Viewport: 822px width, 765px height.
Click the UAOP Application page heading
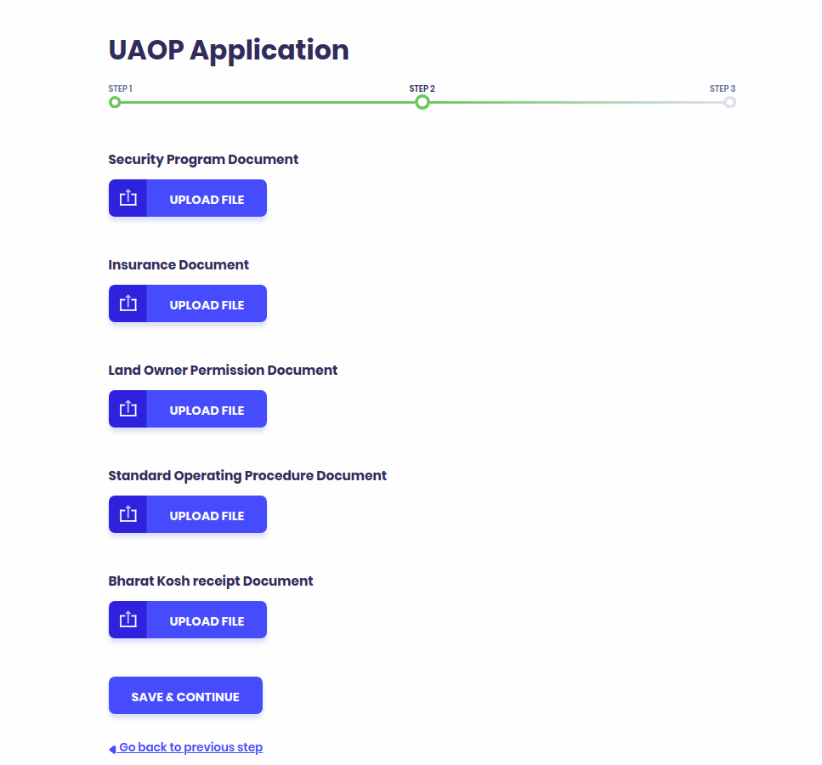click(228, 50)
